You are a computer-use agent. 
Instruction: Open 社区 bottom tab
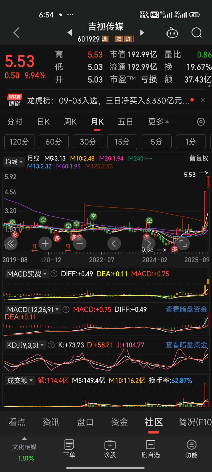pyautogui.click(x=154, y=422)
